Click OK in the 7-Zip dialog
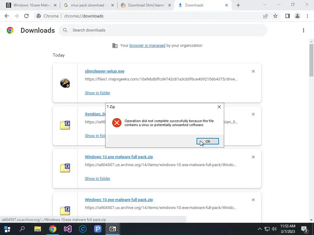 tap(208, 141)
